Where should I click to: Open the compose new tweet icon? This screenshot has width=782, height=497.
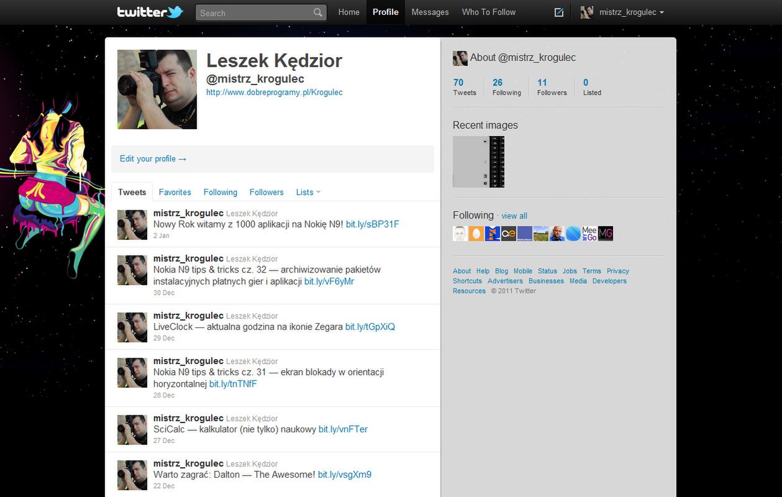coord(558,12)
